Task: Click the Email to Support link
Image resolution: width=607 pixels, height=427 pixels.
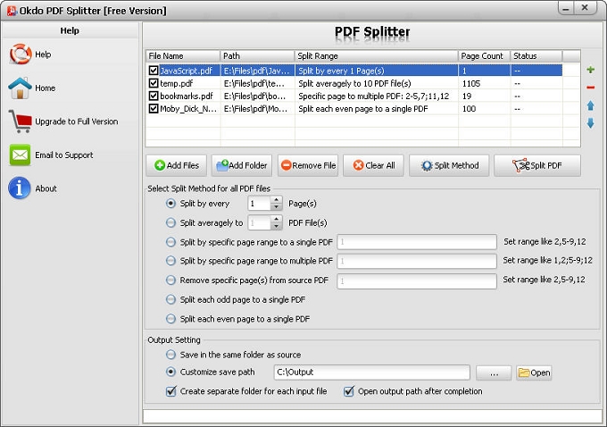Action: (x=64, y=155)
